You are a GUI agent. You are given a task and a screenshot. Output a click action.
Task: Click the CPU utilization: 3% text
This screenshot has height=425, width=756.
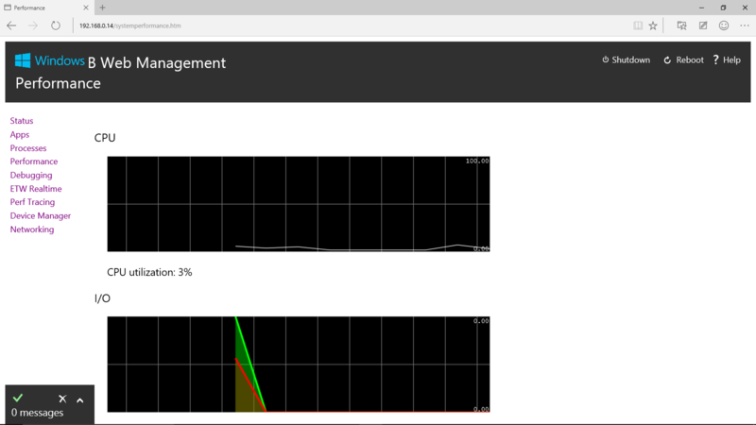point(149,272)
